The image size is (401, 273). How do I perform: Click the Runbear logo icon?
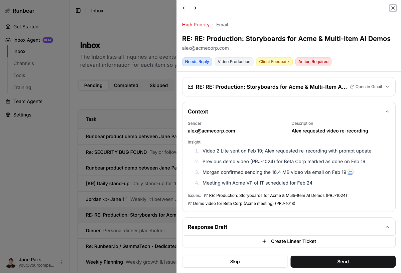pyautogui.click(x=7, y=11)
